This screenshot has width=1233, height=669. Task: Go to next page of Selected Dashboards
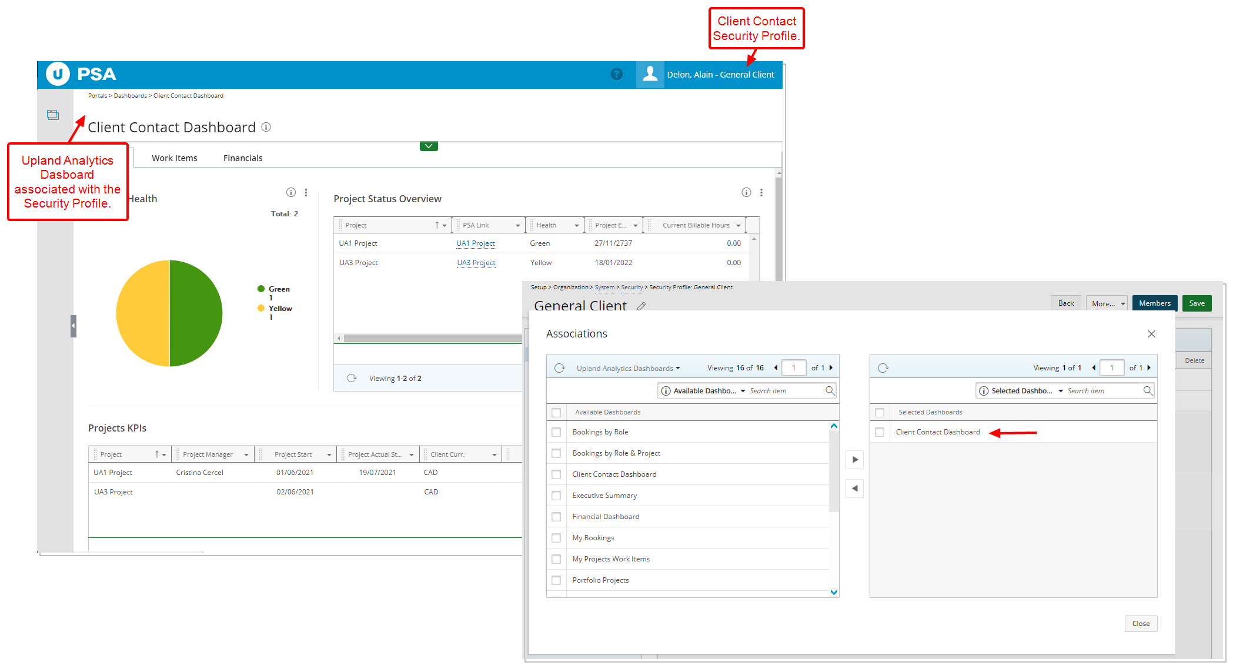point(1149,368)
